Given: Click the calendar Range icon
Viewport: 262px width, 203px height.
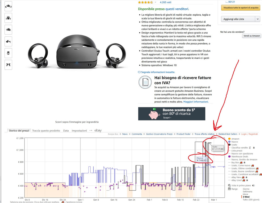Looking at the screenshot, I should 229,189.
